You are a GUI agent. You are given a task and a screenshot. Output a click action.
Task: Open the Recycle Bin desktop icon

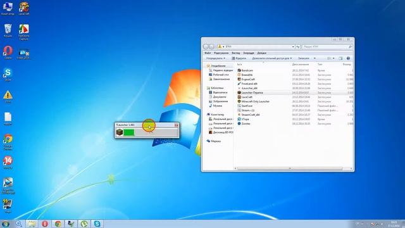click(8, 30)
